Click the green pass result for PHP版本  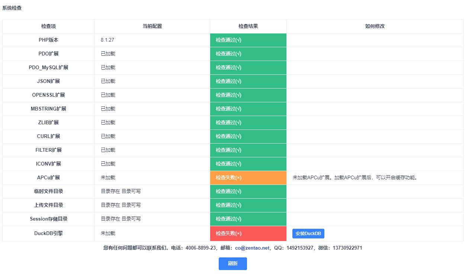tap(248, 40)
